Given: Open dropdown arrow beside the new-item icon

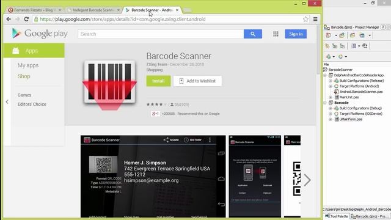Looking at the screenshot, I should tap(335, 35).
